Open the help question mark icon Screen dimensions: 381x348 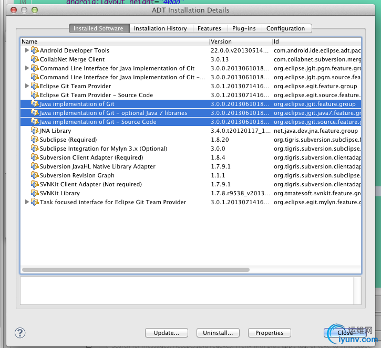tap(20, 333)
